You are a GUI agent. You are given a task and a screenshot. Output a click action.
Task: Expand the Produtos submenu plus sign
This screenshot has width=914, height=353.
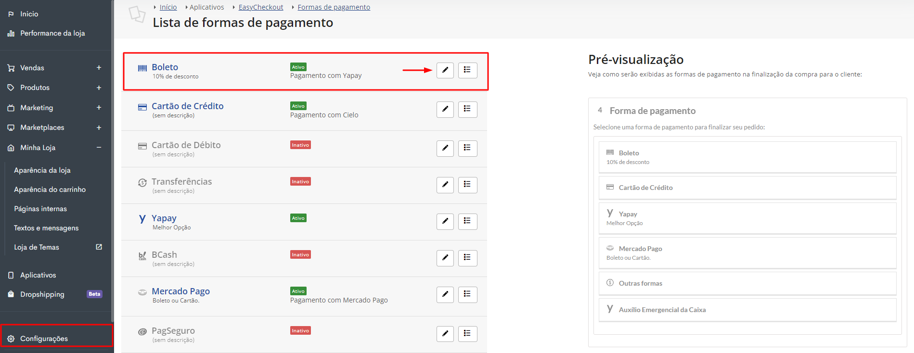pyautogui.click(x=99, y=88)
